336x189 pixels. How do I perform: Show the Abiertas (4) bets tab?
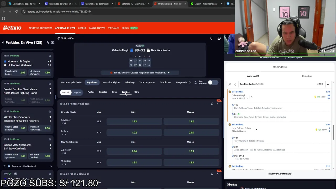click(x=253, y=76)
